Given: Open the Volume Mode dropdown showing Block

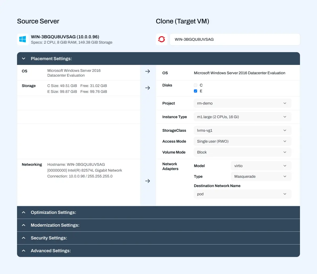Looking at the screenshot, I should [242, 152].
